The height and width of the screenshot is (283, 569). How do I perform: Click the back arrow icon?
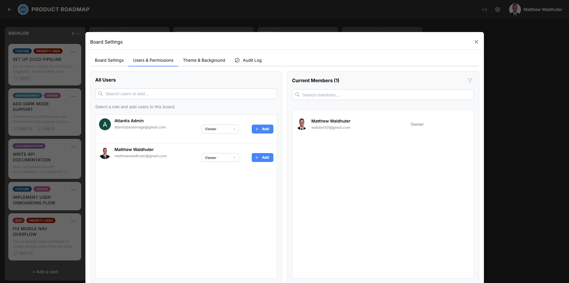tap(10, 9)
